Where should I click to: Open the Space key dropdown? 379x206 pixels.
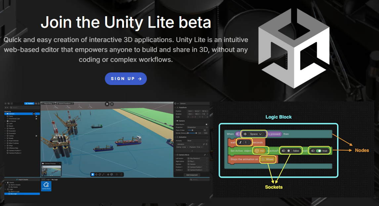click(x=254, y=134)
